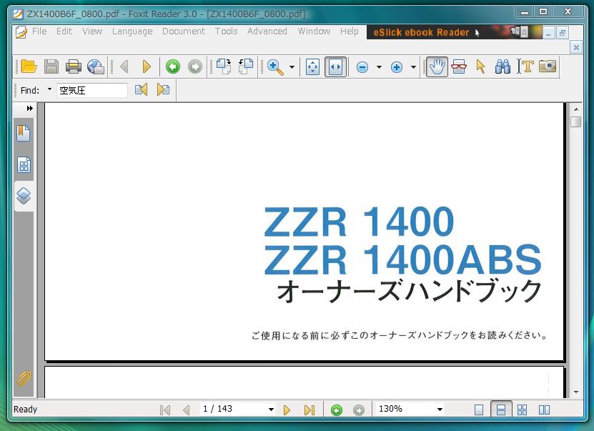Open search with the binoculars icon
Viewport: 594px width, 431px height.
point(503,66)
